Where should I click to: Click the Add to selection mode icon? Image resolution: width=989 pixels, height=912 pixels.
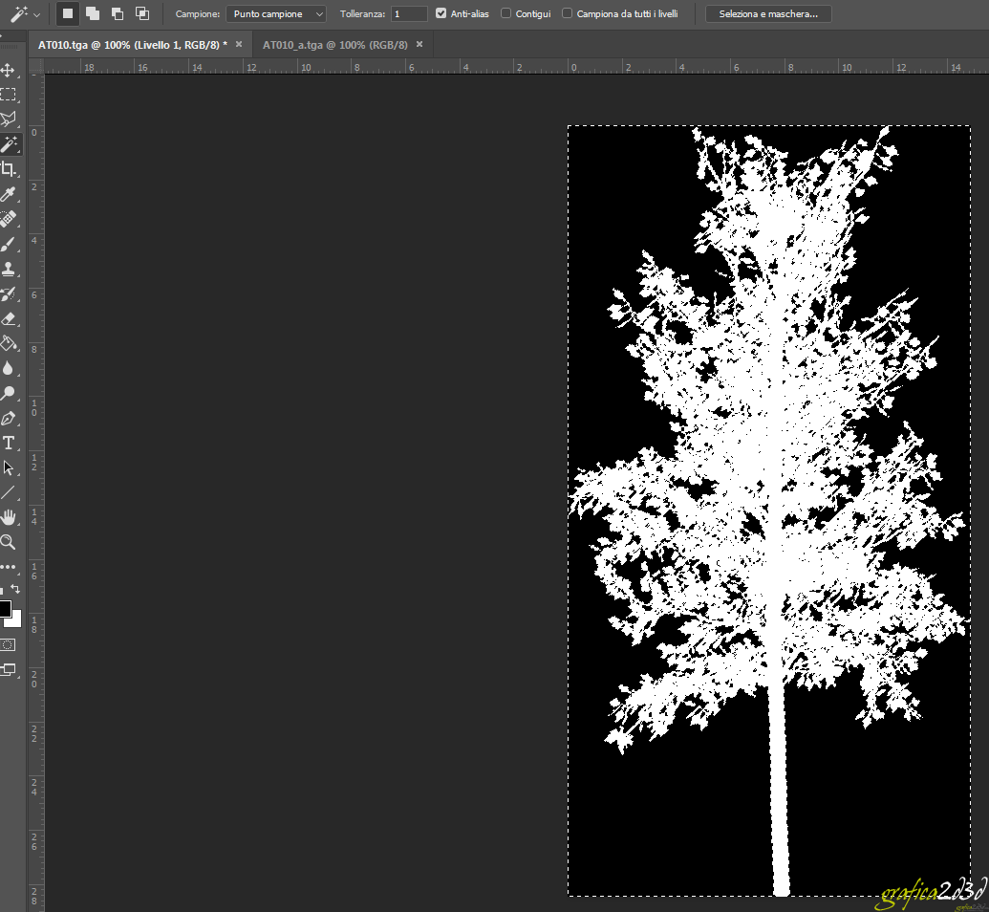[93, 13]
